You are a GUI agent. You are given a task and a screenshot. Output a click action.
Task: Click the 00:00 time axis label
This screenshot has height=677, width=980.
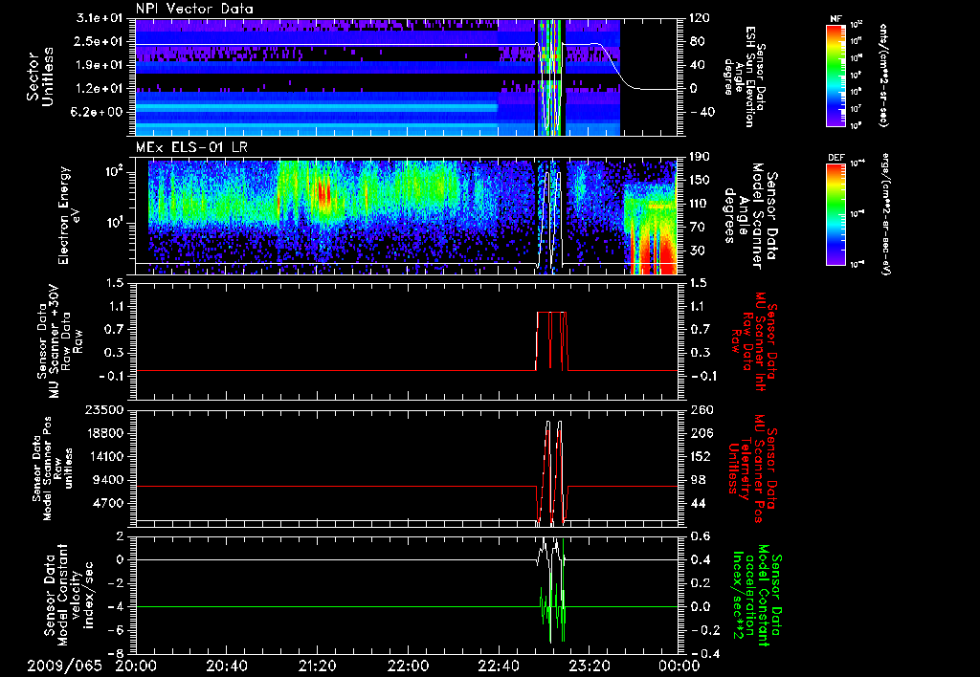pyautogui.click(x=679, y=666)
